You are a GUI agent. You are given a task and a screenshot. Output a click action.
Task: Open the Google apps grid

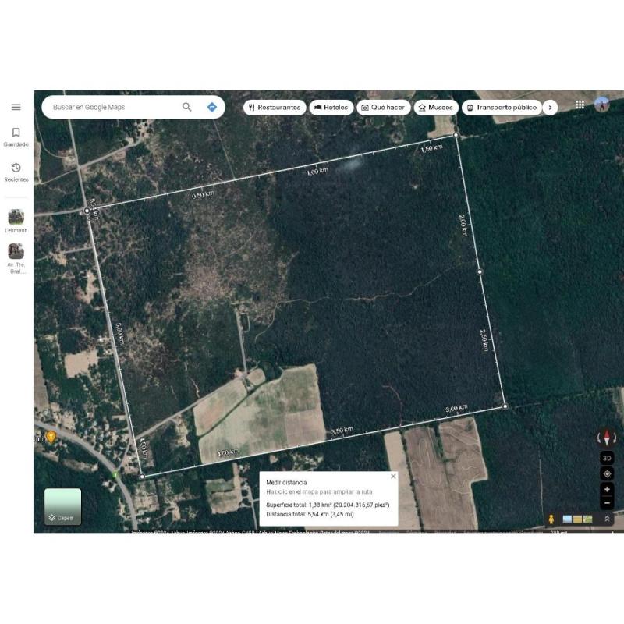coord(580,105)
